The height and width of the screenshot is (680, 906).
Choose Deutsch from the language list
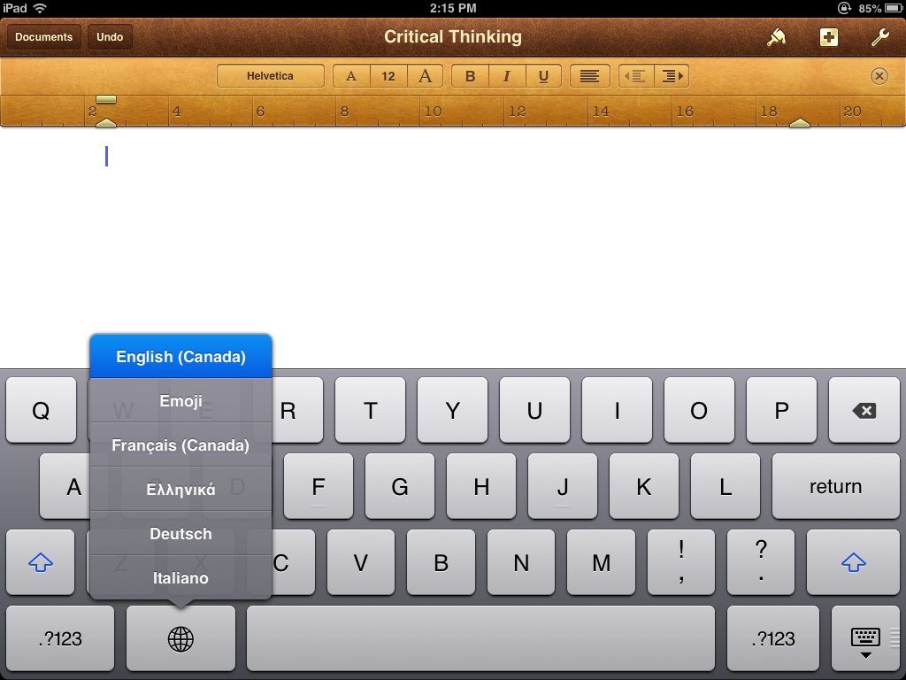180,534
